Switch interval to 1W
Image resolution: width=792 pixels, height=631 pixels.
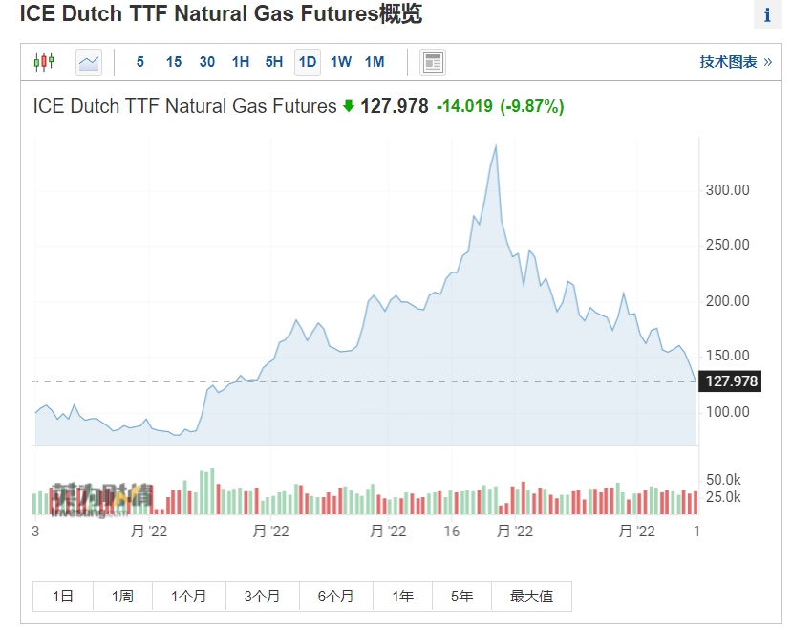click(x=340, y=62)
